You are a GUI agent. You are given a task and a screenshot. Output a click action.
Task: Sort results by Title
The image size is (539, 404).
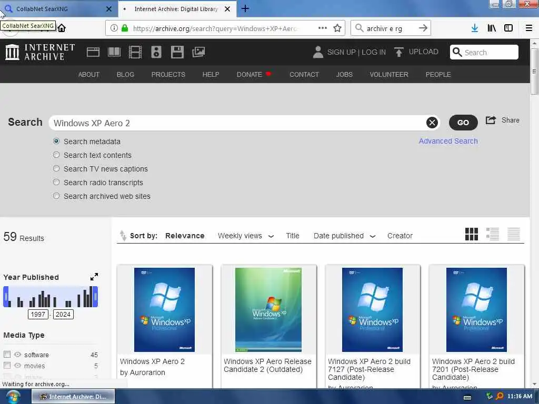(293, 236)
